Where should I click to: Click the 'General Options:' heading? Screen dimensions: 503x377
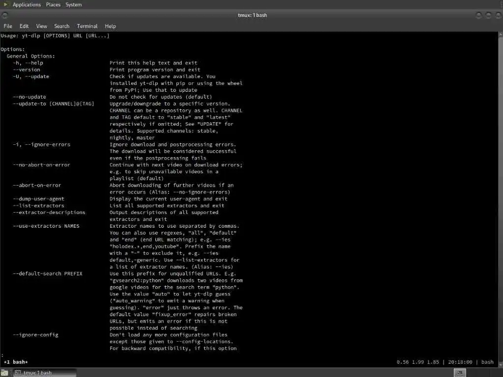click(31, 56)
